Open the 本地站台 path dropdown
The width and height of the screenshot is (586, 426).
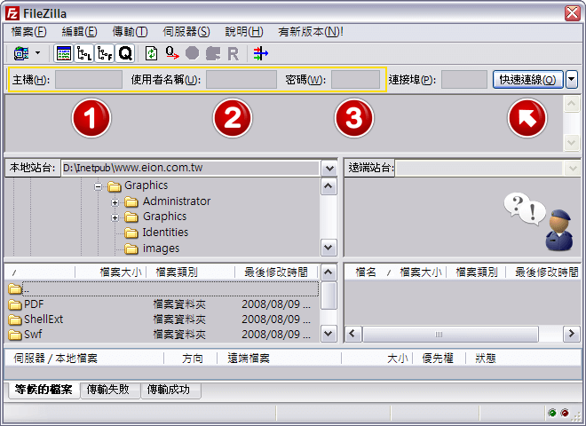click(329, 168)
